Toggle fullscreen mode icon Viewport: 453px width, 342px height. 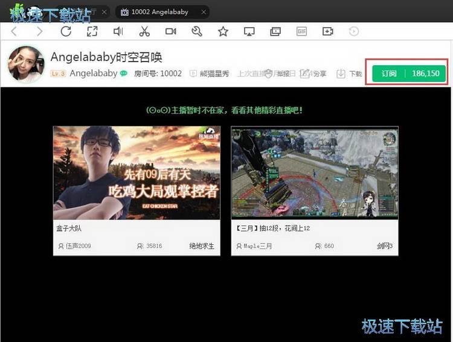coord(92,31)
